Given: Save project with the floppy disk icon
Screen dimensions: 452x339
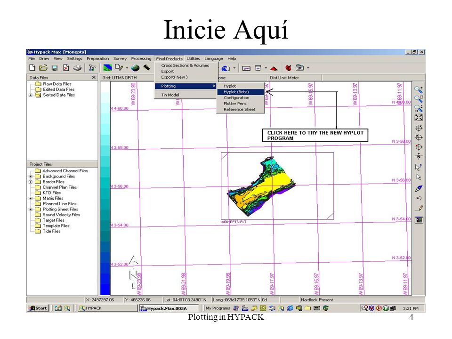Looking at the screenshot, I should (55, 68).
